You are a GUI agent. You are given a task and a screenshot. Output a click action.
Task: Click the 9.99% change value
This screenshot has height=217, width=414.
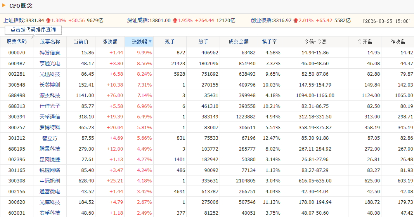[x=144, y=52]
